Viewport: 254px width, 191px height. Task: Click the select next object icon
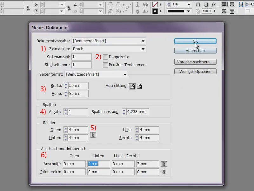(x=145, y=11)
